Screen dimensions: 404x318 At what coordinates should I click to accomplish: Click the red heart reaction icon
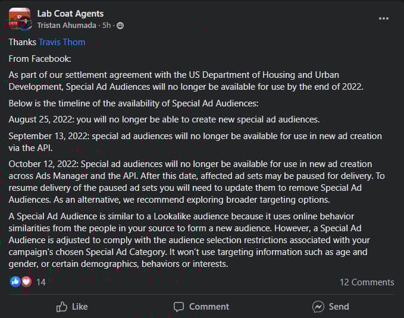tap(26, 282)
